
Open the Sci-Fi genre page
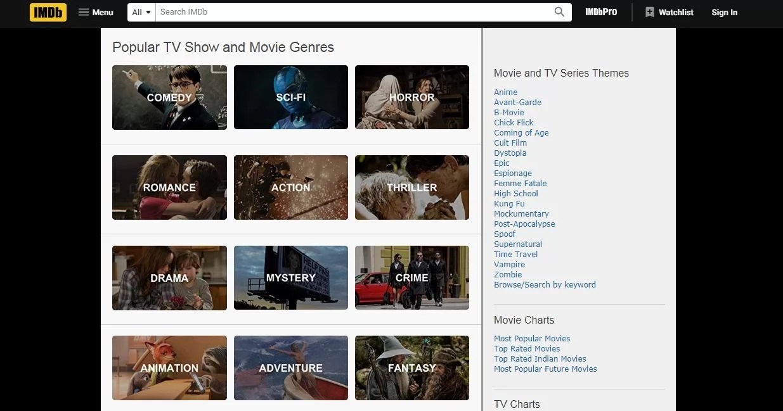[290, 97]
